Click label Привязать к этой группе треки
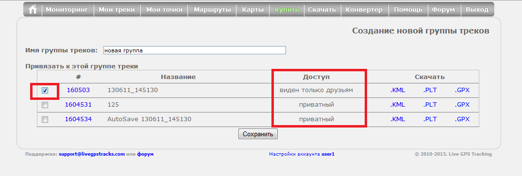Viewport: 522px width, 176px height. click(82, 66)
